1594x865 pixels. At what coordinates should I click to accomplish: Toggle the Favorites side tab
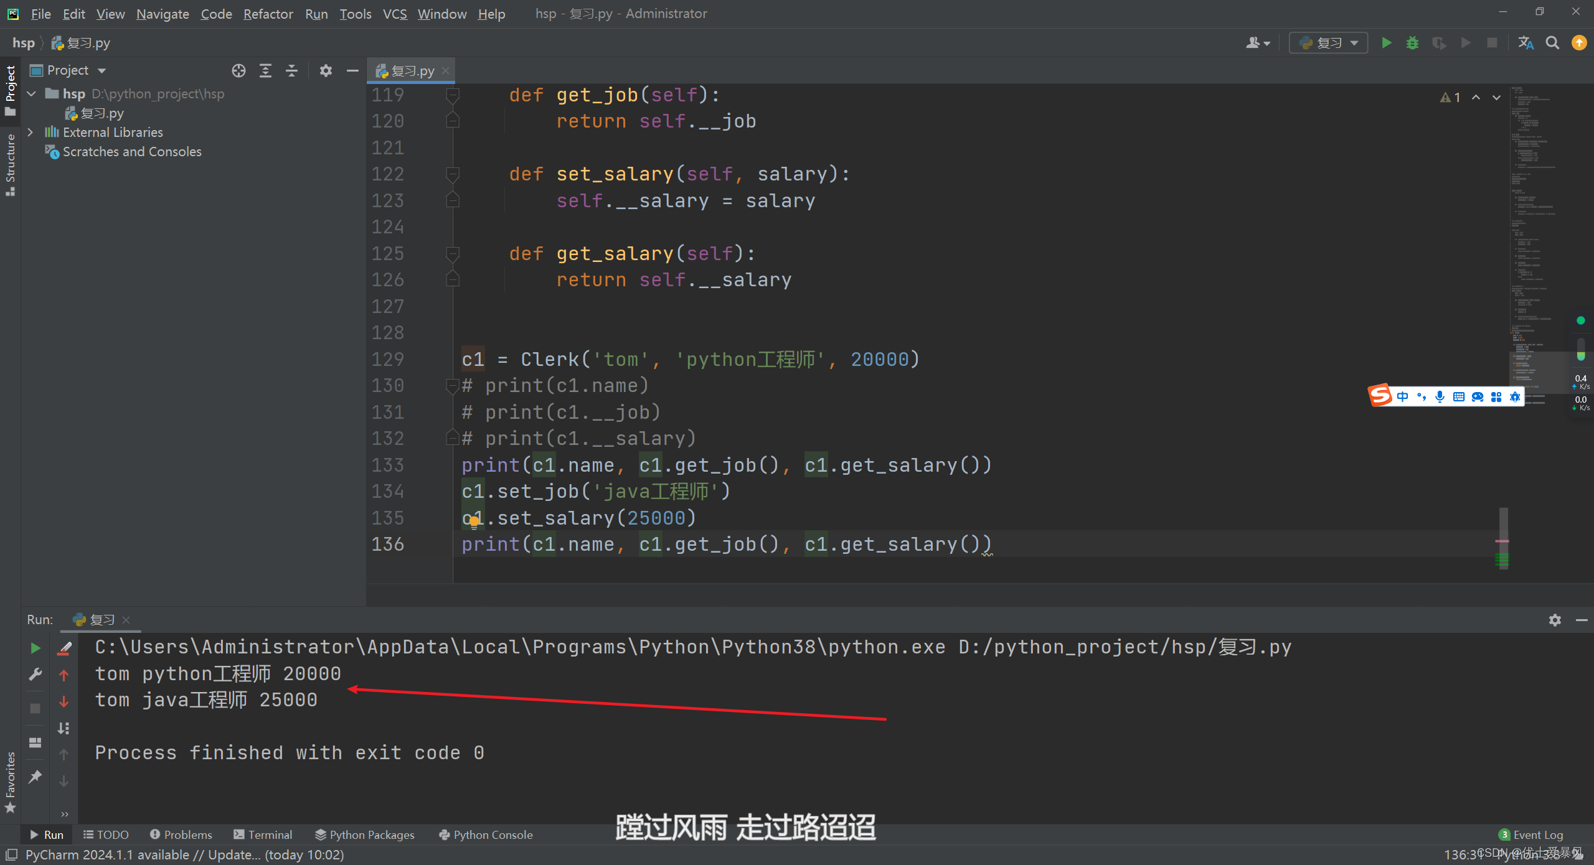click(x=10, y=782)
